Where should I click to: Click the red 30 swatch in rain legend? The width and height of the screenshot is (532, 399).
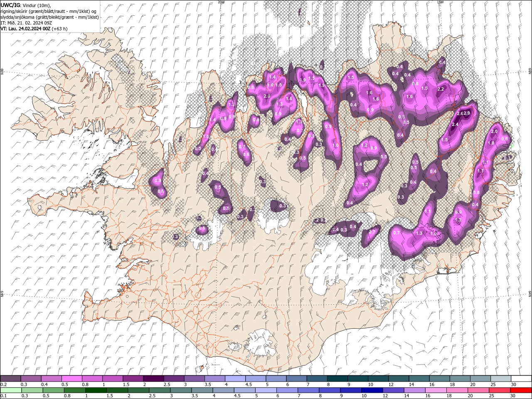pyautogui.click(x=521, y=390)
